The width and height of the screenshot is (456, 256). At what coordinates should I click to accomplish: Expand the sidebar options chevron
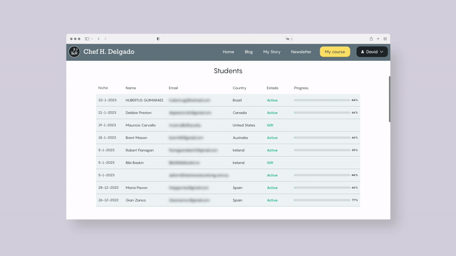tap(92, 39)
